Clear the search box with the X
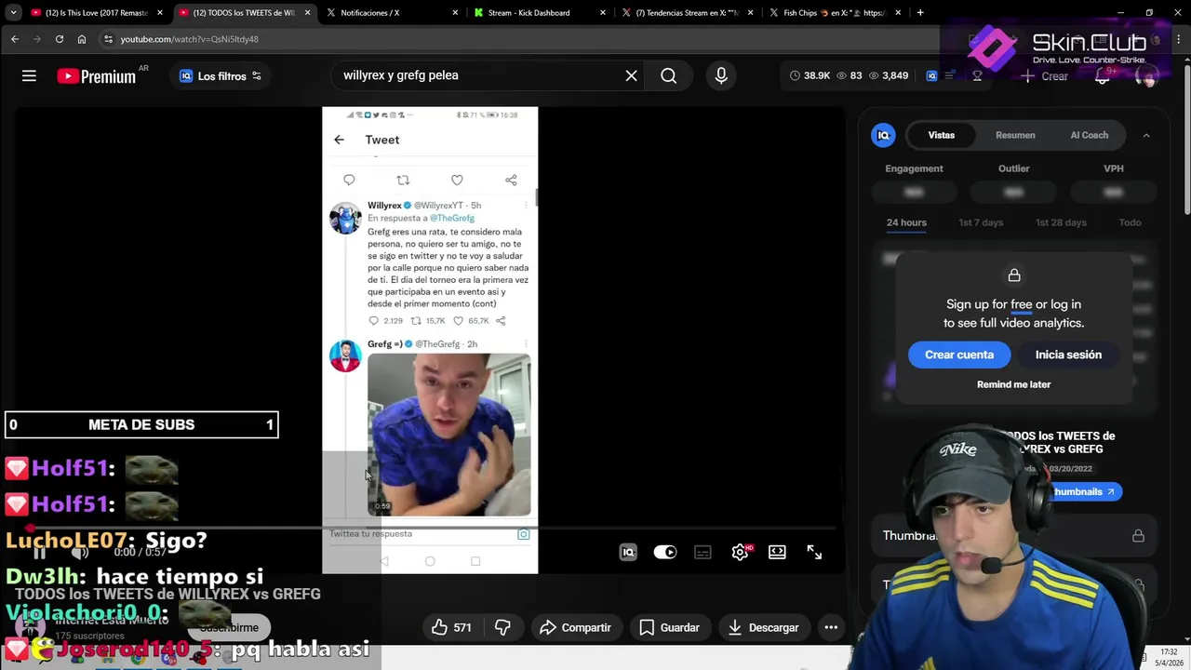Image resolution: width=1191 pixels, height=670 pixels. (631, 75)
